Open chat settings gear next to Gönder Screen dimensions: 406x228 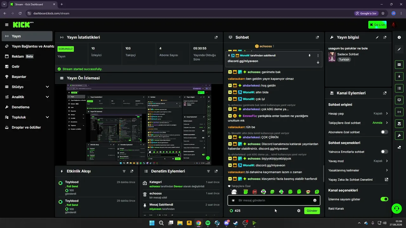(x=298, y=211)
